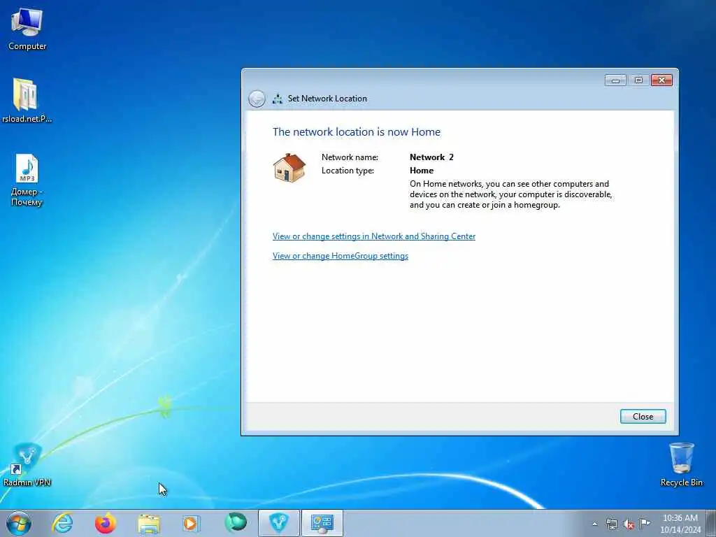Click the house icon for Home network
Image resolution: width=716 pixels, height=537 pixels.
289,168
